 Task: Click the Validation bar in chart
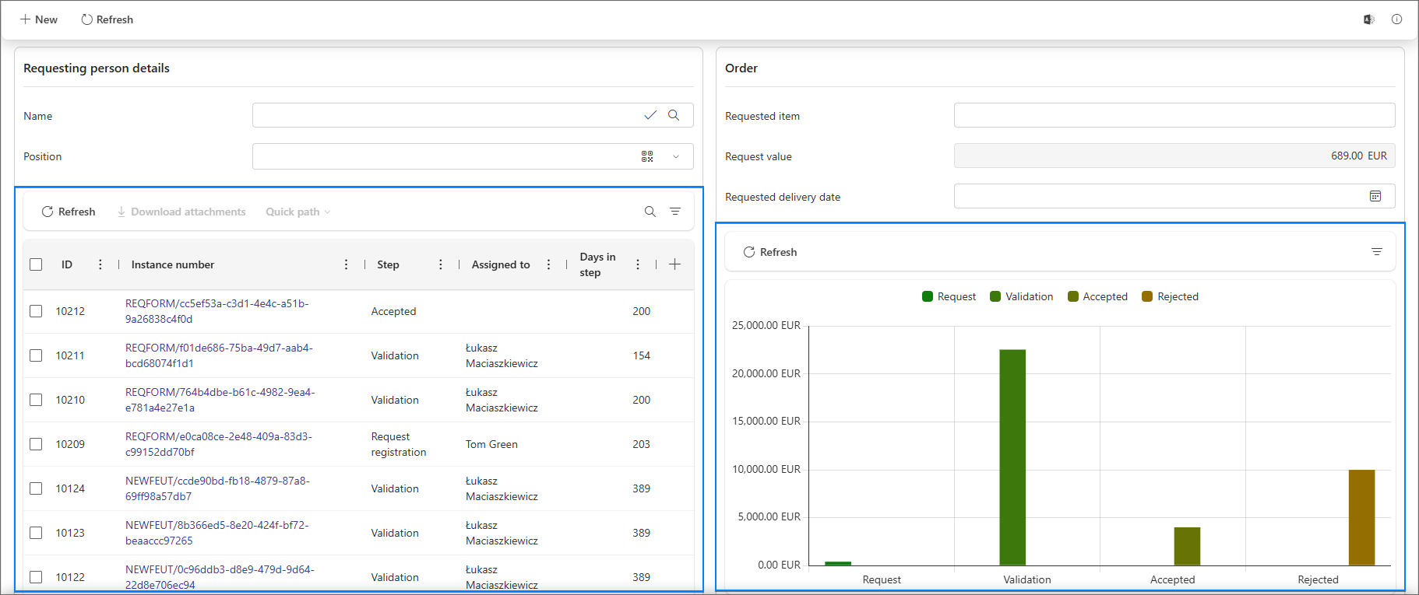1012,457
